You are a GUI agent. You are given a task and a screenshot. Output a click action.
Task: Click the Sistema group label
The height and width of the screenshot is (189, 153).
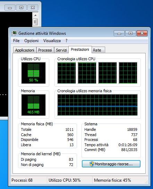coord(91,124)
